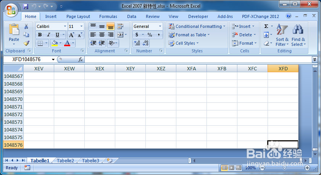Click the Office button orb
The image size is (321, 175).
(x=11, y=10)
